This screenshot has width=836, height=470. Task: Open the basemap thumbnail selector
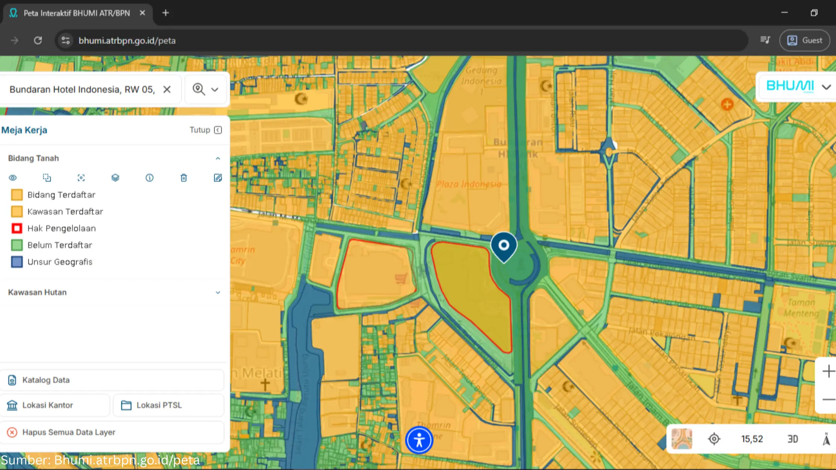[681, 439]
